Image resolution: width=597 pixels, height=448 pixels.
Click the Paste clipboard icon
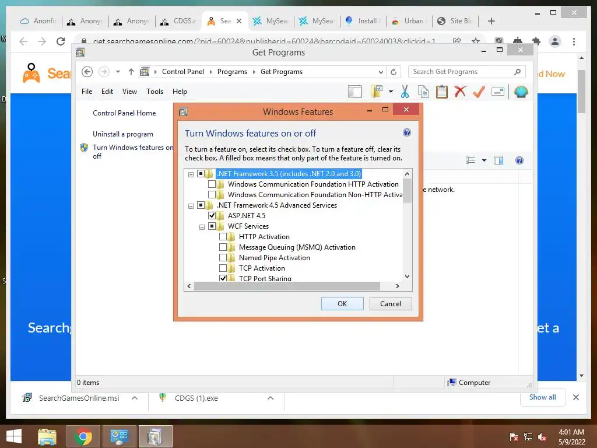click(x=442, y=92)
